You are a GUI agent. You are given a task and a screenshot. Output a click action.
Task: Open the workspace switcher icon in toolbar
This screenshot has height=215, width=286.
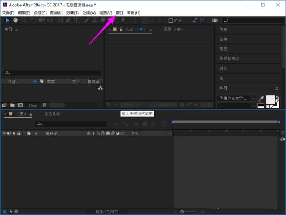tap(214, 21)
